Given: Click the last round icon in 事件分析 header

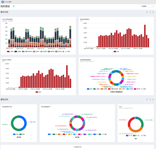Looking at the screenshot, I should point(153,12).
